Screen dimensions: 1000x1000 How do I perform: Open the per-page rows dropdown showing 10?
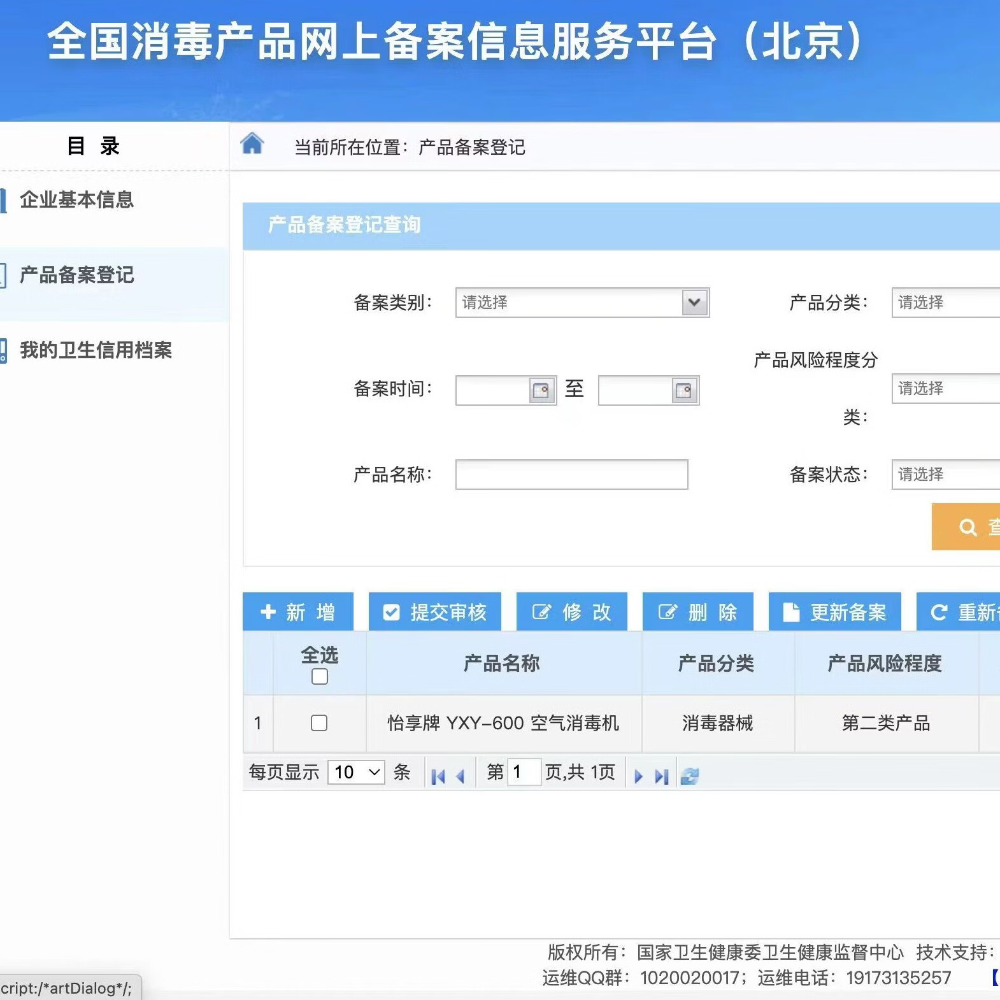click(356, 773)
